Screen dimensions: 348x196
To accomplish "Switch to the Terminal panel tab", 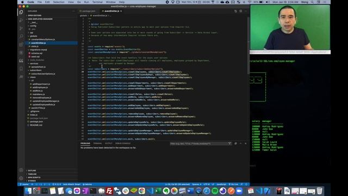I will coord(97,143).
